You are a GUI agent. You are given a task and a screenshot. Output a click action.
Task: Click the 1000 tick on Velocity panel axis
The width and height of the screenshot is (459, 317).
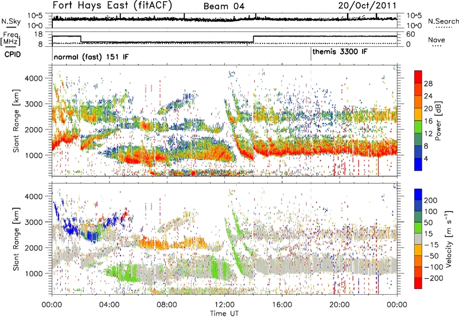pyautogui.click(x=33, y=274)
